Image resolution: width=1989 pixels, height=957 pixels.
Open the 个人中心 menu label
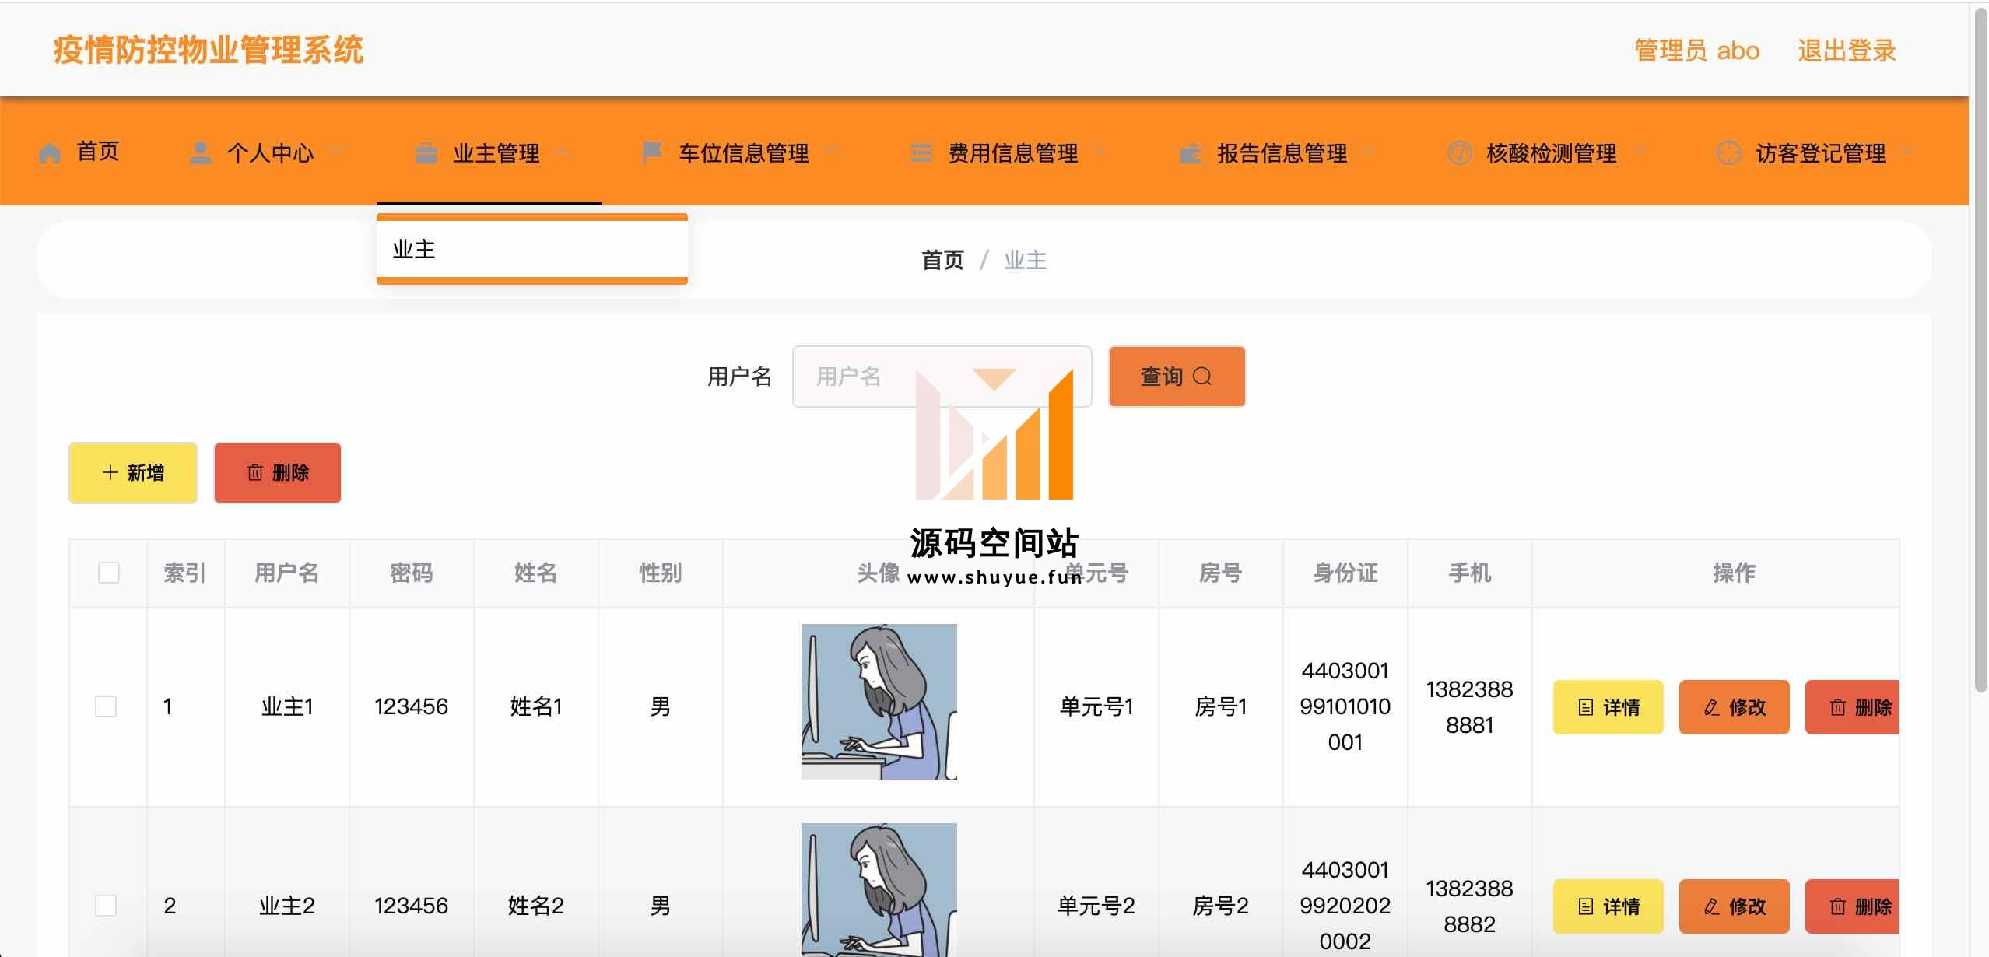point(270,153)
